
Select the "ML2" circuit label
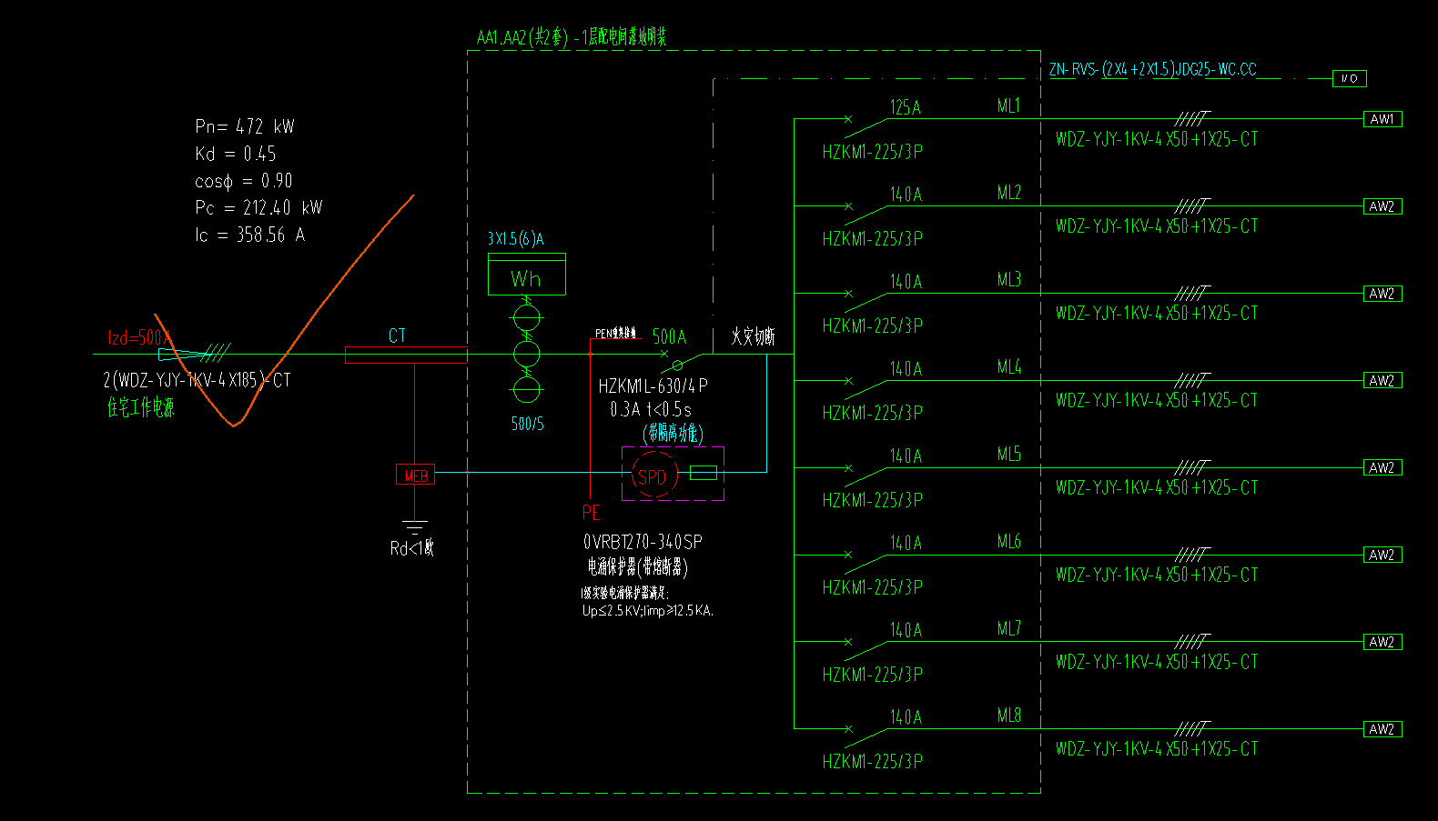click(x=1009, y=193)
